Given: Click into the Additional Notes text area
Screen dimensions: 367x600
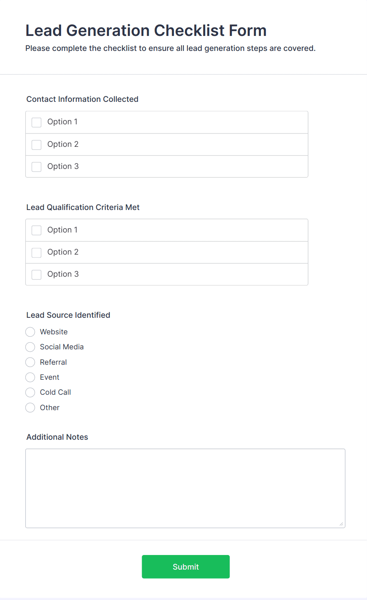Looking at the screenshot, I should [185, 488].
